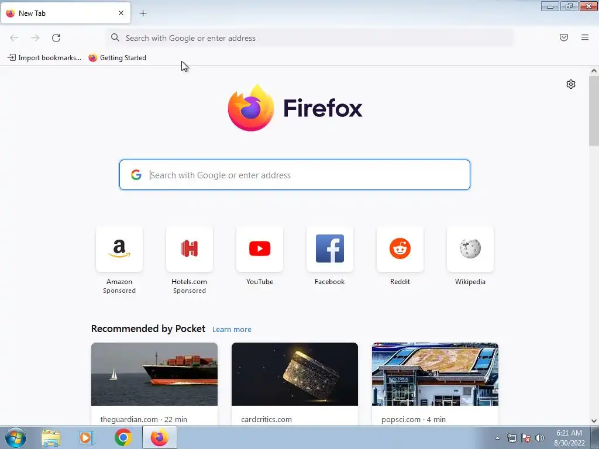This screenshot has height=449, width=599.
Task: Open Getting Started bookmark
Action: click(x=117, y=58)
